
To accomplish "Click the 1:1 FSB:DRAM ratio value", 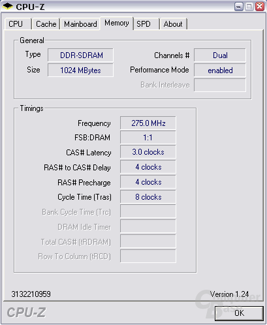I will pyautogui.click(x=148, y=138).
